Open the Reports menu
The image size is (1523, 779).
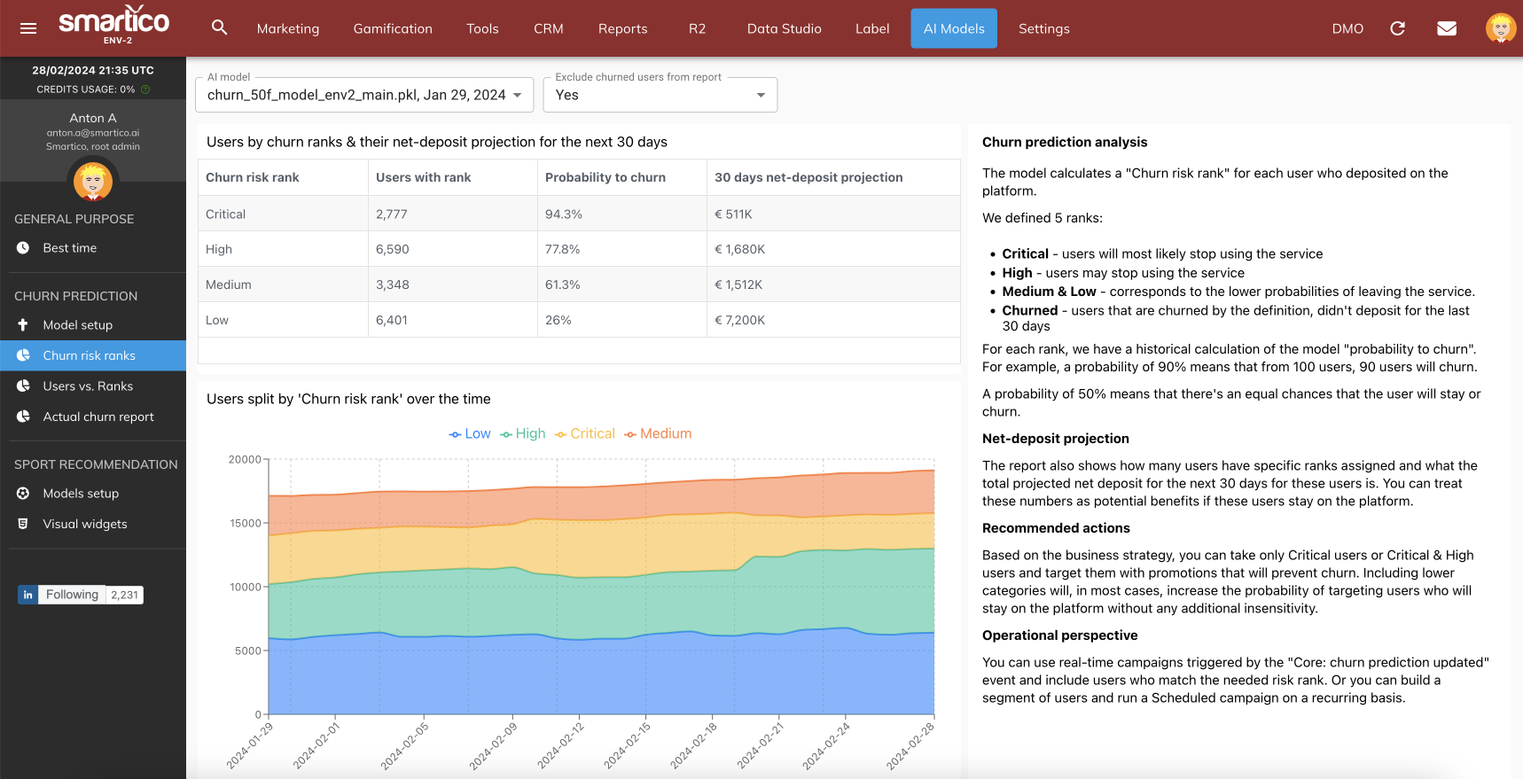(x=622, y=28)
